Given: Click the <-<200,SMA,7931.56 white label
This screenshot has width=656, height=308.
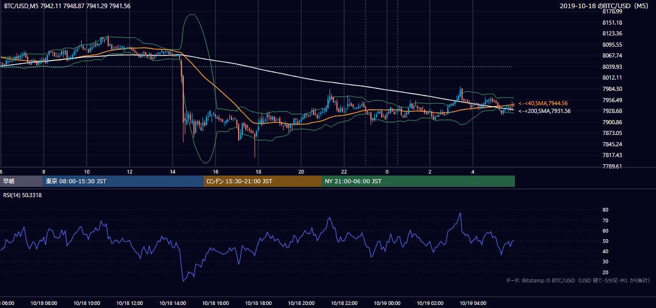Looking at the screenshot, I should pyautogui.click(x=544, y=111).
